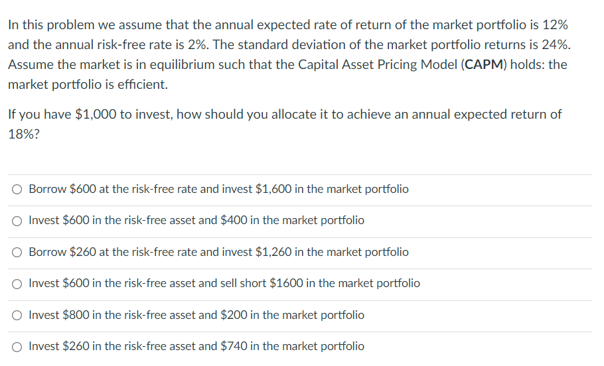Select radio button for borrowing $600 option

pos(17,190)
